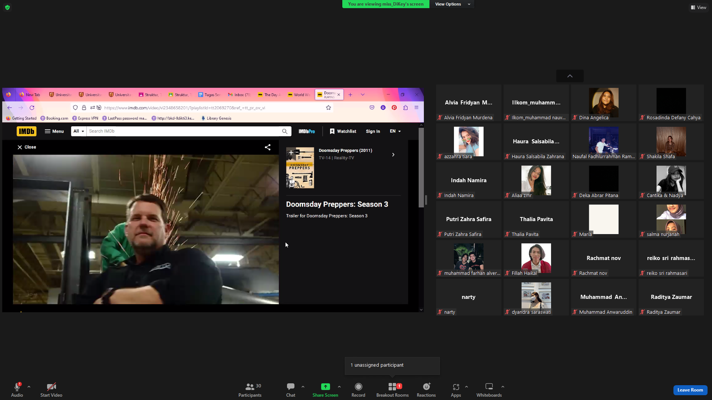Open Doomsday Preppers (2011) title link
Viewport: 712px width, 400px height.
point(345,150)
